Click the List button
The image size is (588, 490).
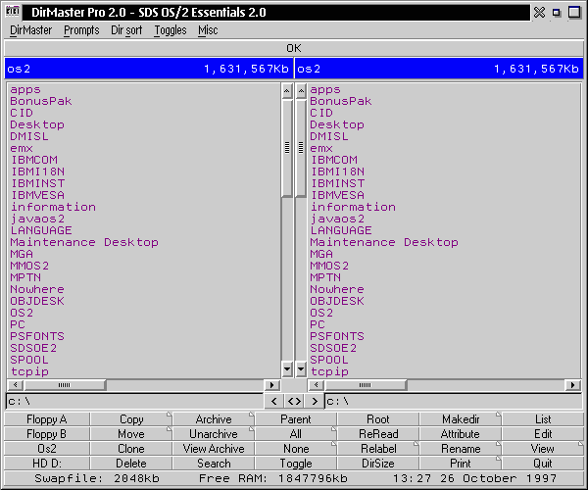click(x=543, y=419)
